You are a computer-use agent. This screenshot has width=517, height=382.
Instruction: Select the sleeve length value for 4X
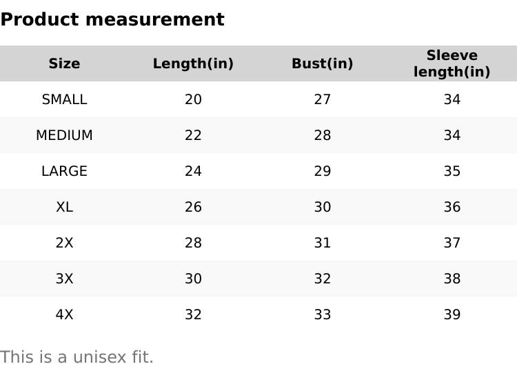click(452, 314)
